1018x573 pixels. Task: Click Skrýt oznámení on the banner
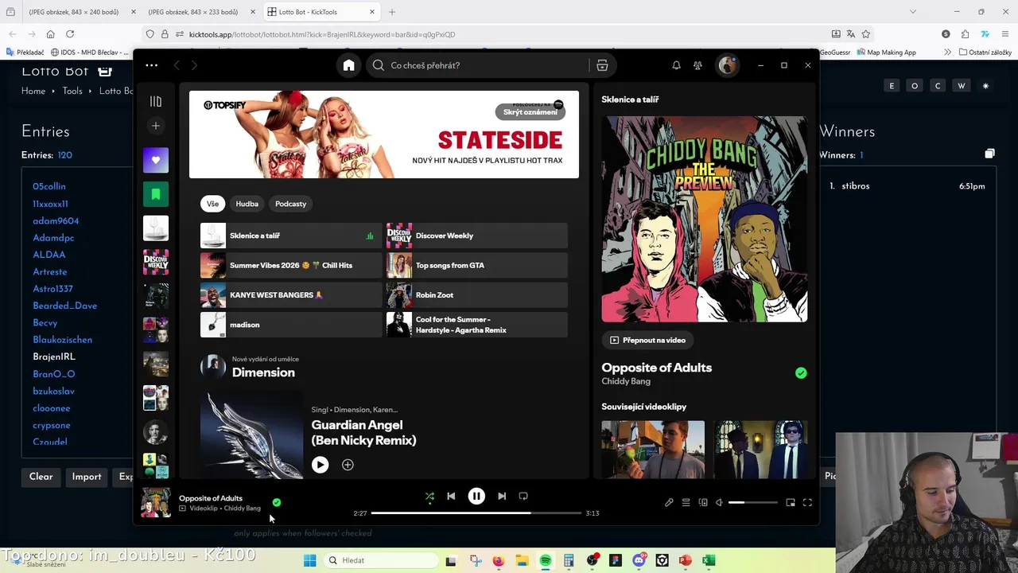(530, 112)
